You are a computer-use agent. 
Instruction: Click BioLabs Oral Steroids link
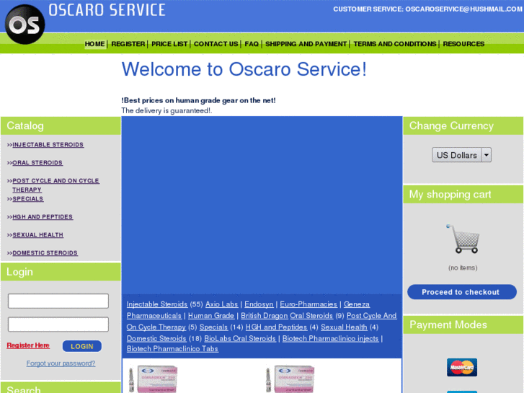pyautogui.click(x=240, y=338)
